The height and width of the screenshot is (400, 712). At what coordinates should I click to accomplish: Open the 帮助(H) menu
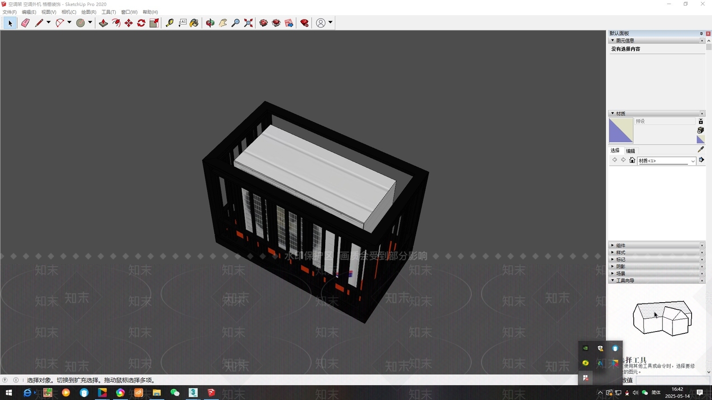(150, 12)
